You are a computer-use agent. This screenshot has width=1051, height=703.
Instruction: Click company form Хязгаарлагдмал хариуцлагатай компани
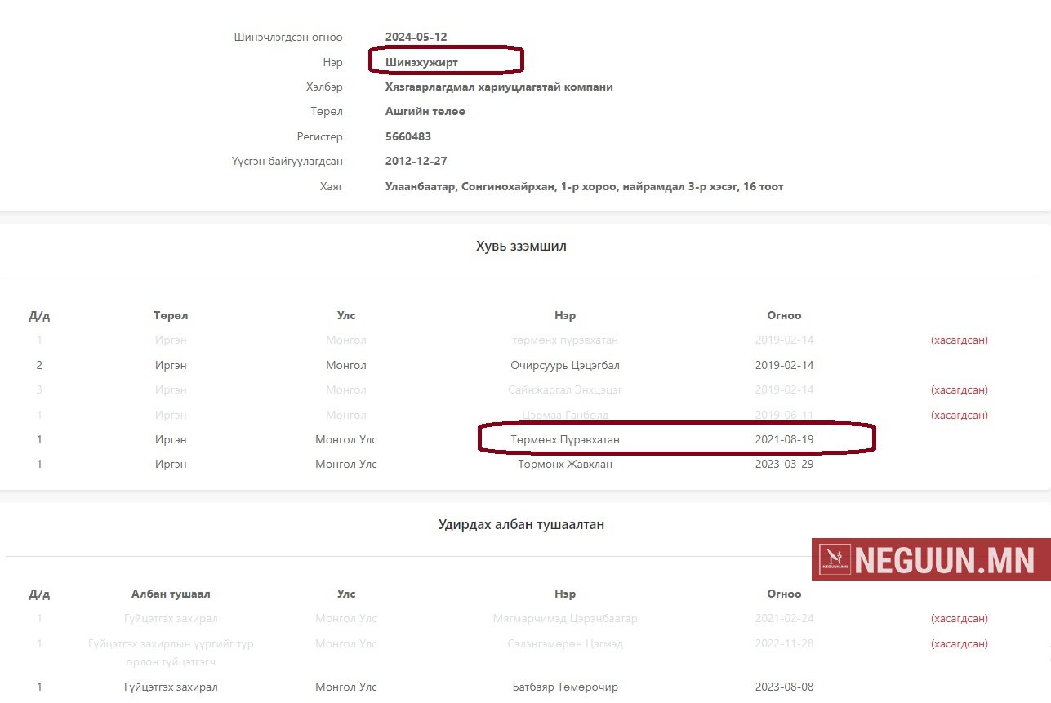click(x=499, y=87)
